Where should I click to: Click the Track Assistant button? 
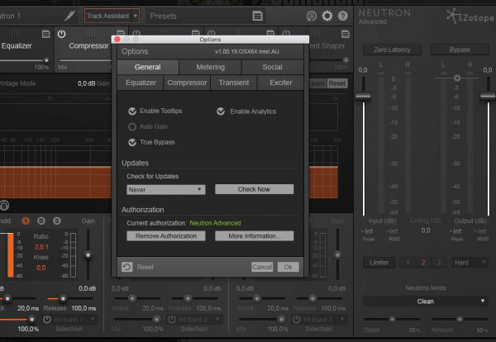tap(107, 16)
